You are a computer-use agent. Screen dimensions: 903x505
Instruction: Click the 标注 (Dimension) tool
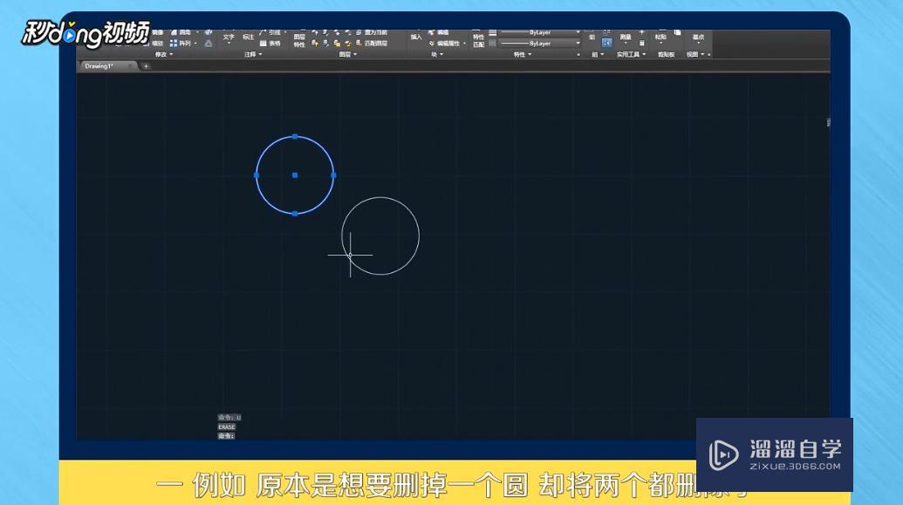(248, 37)
